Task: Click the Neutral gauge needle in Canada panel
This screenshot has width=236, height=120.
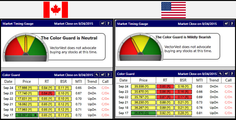Action: 26,45
